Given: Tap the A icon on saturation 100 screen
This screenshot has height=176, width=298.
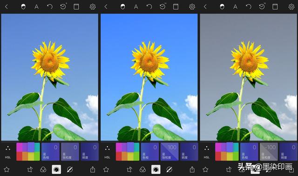Looking at the screenshot, I should pyautogui.click(x=136, y=7).
